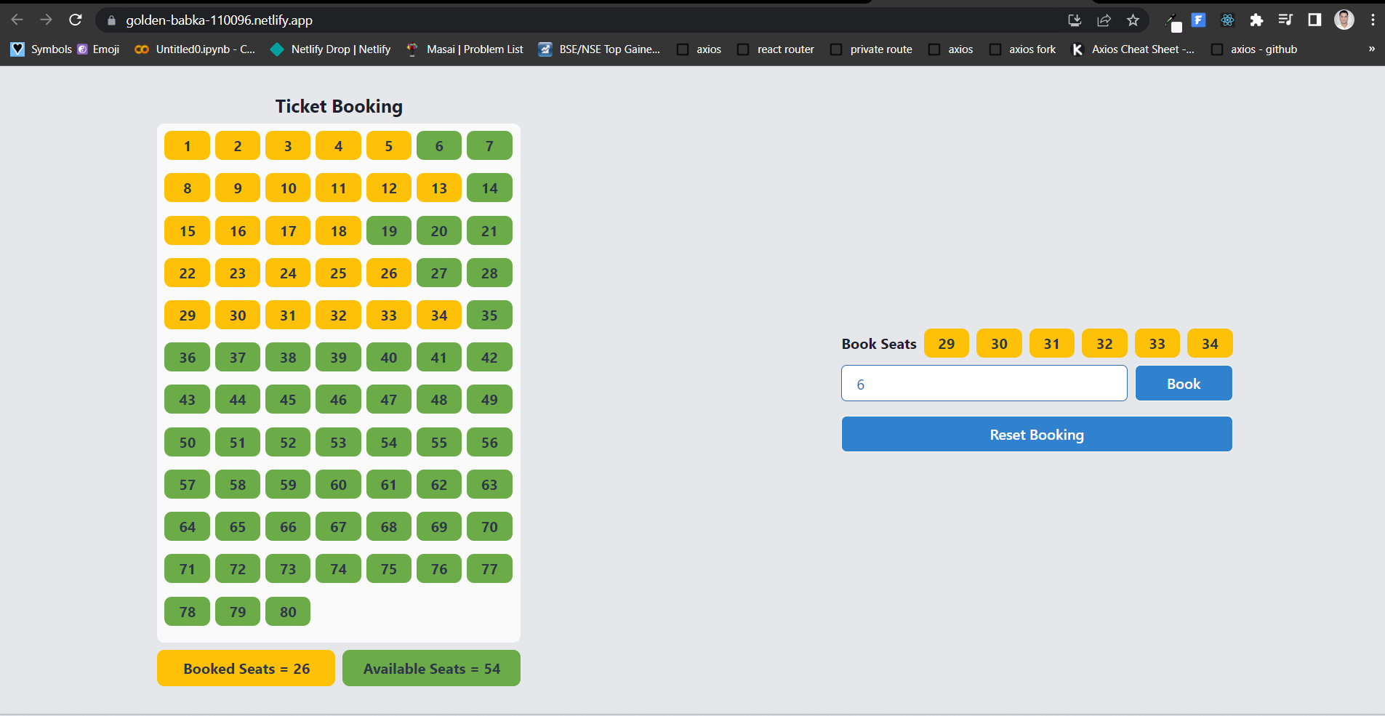The width and height of the screenshot is (1385, 716).
Task: Open the Netlify Drop bookmark
Action: tap(331, 49)
